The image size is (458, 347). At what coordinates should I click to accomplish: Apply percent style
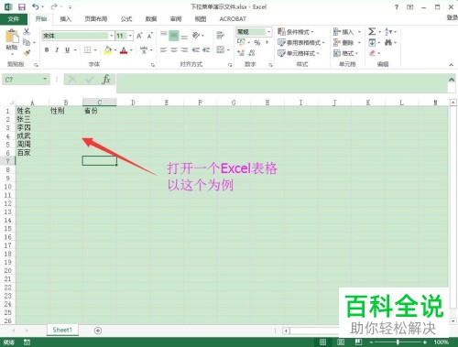tap(257, 43)
